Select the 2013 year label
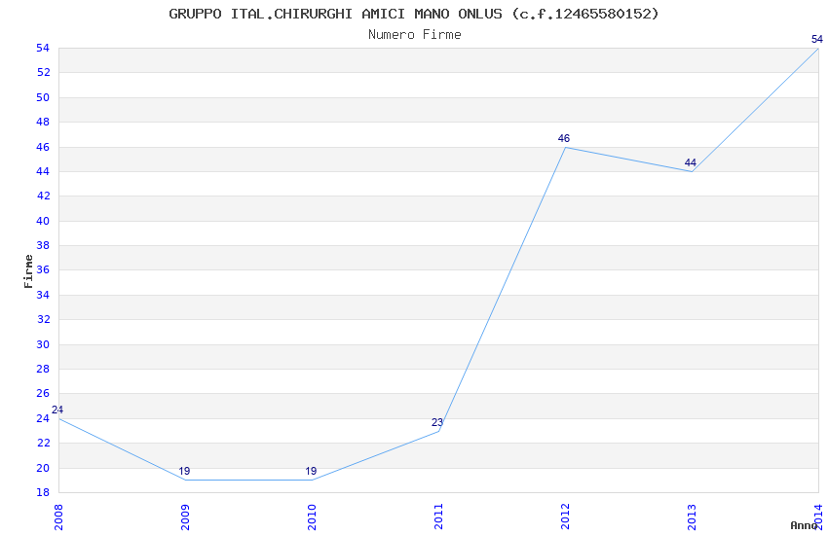Screen dimensions: 828x535 (692, 517)
